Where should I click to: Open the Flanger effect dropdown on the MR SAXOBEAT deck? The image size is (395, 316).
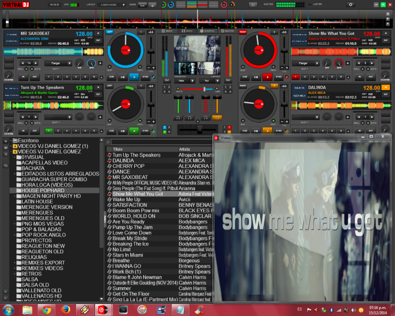[58, 63]
